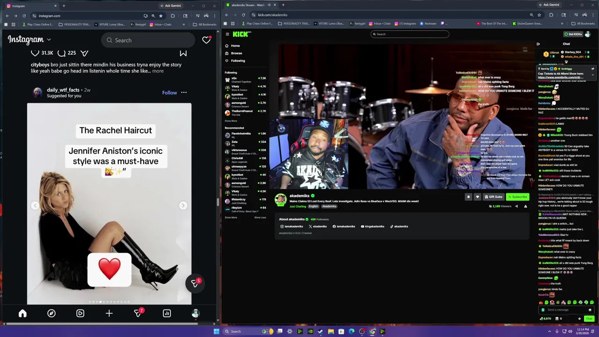Toggle the Kick hamburger sidebar menu
This screenshot has width=599, height=337.
227,34
